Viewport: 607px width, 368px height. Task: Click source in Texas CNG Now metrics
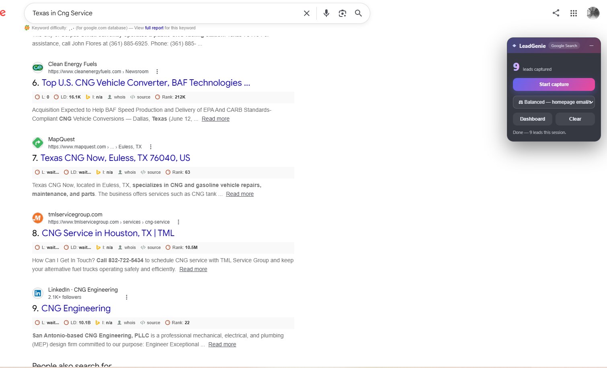151,172
